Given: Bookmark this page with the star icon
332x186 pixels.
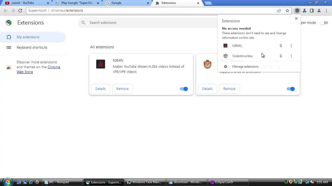Looking at the screenshot, I should (287, 11).
